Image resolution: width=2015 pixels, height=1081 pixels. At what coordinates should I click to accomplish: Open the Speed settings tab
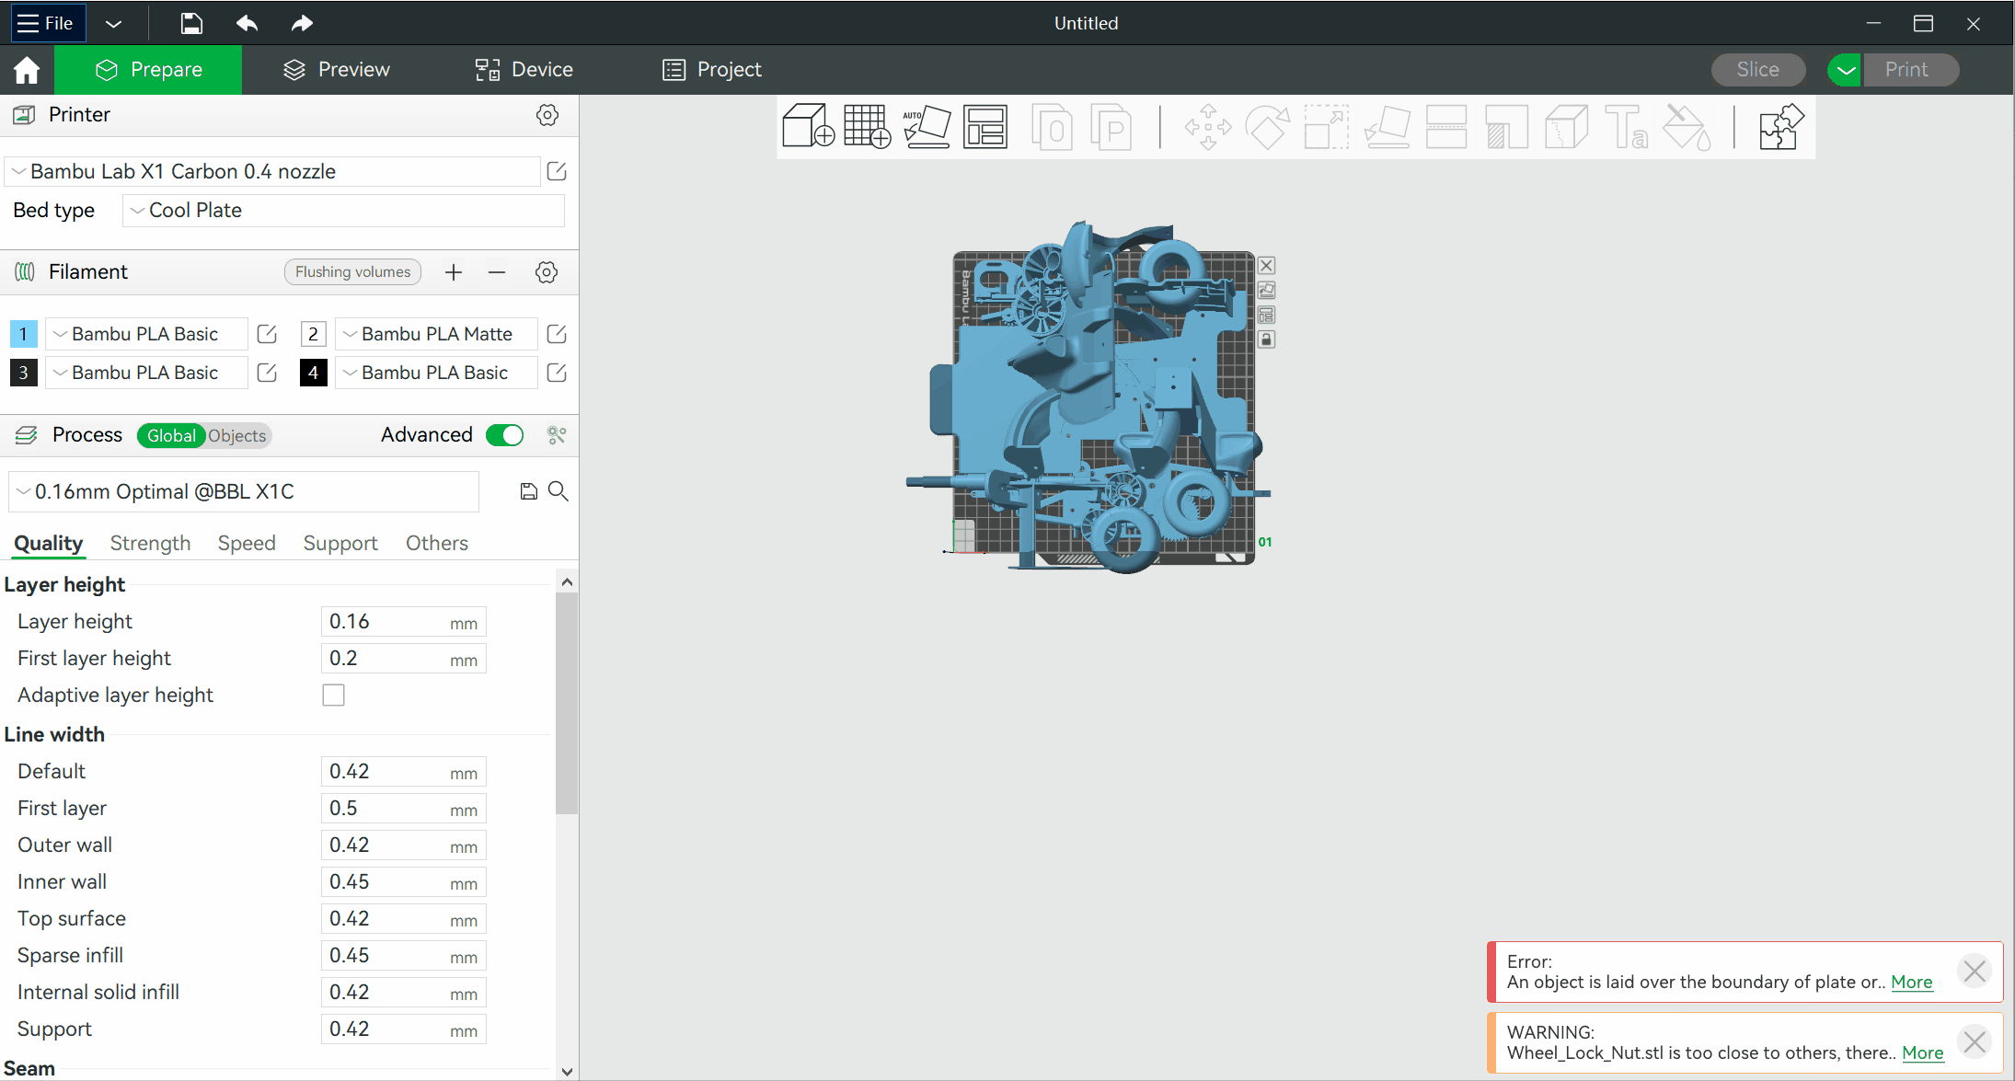tap(247, 543)
